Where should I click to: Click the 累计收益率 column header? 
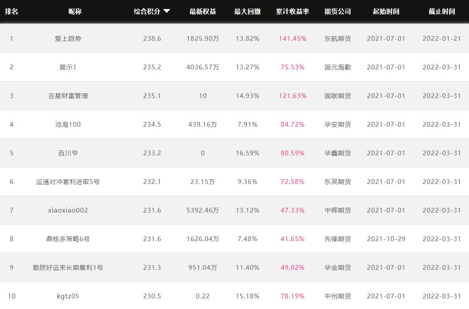tap(292, 11)
